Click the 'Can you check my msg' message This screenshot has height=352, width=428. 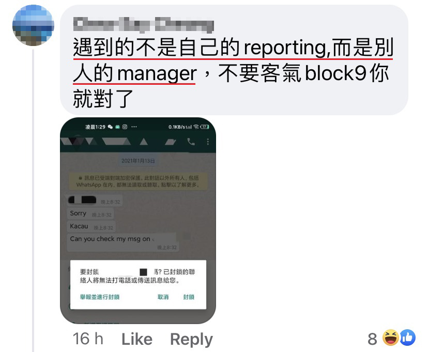[123, 242]
